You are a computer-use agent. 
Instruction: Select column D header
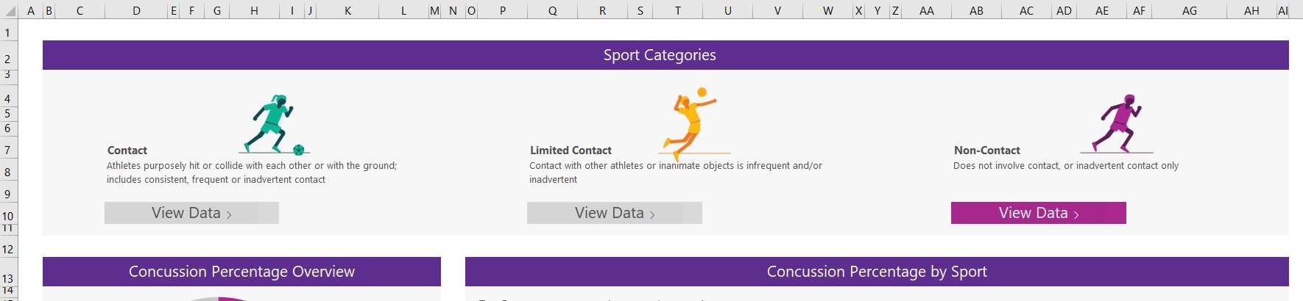tap(137, 11)
